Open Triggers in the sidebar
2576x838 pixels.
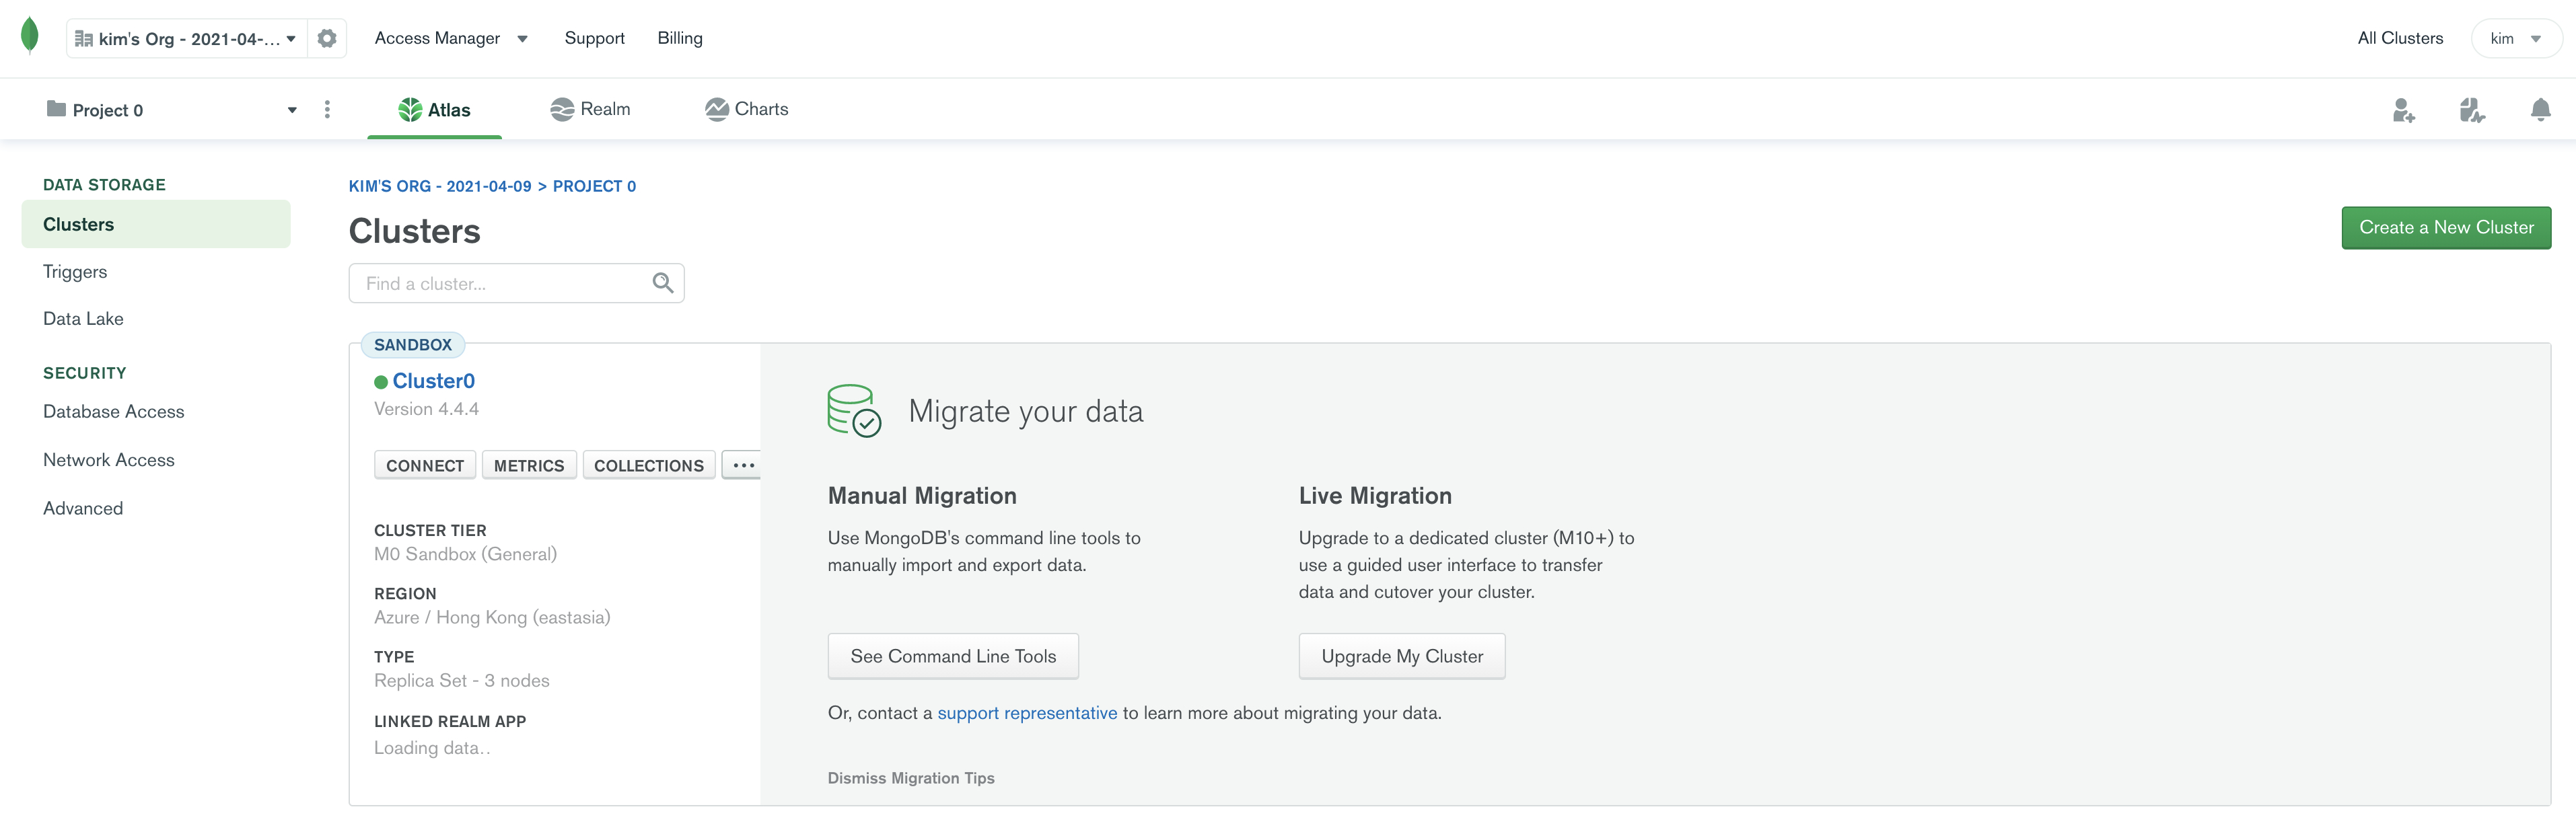[x=75, y=272]
